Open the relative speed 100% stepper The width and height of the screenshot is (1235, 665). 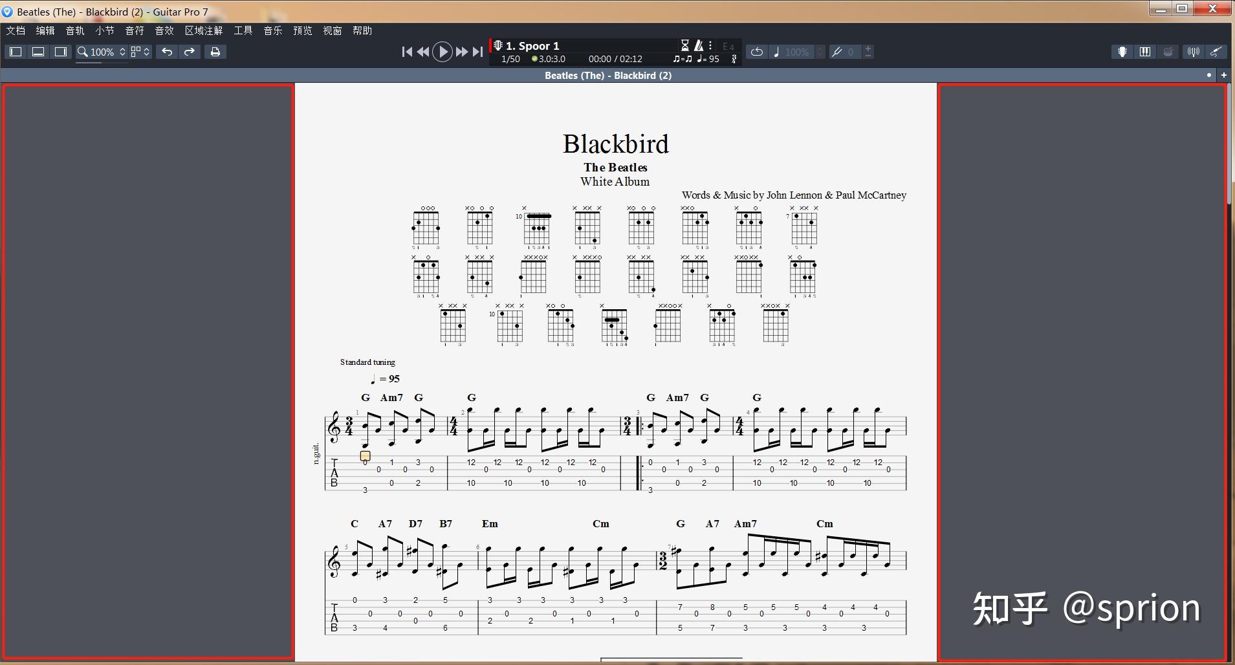(820, 52)
